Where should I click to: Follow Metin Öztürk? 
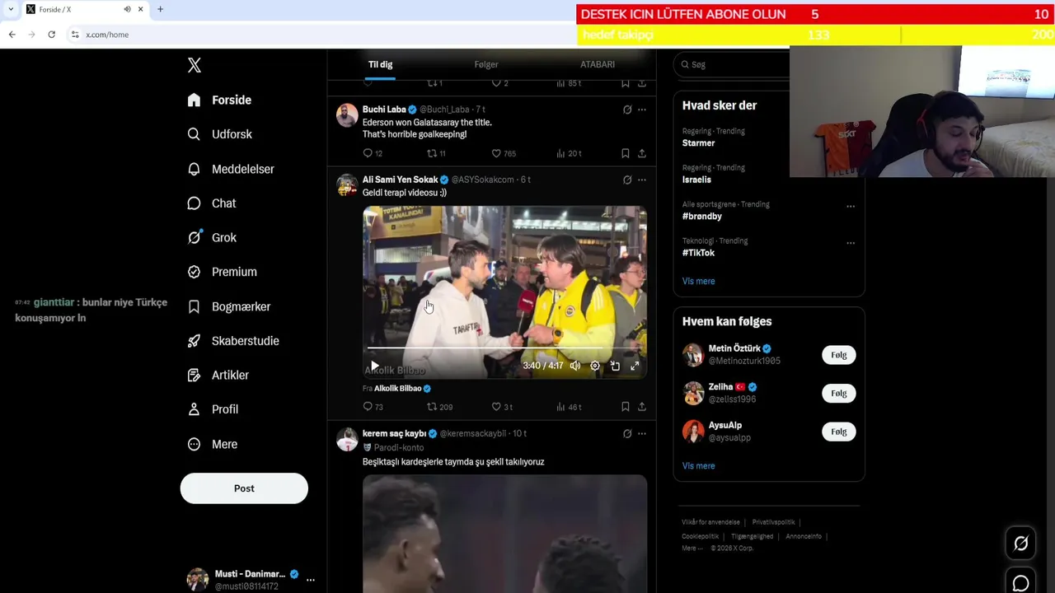click(838, 355)
